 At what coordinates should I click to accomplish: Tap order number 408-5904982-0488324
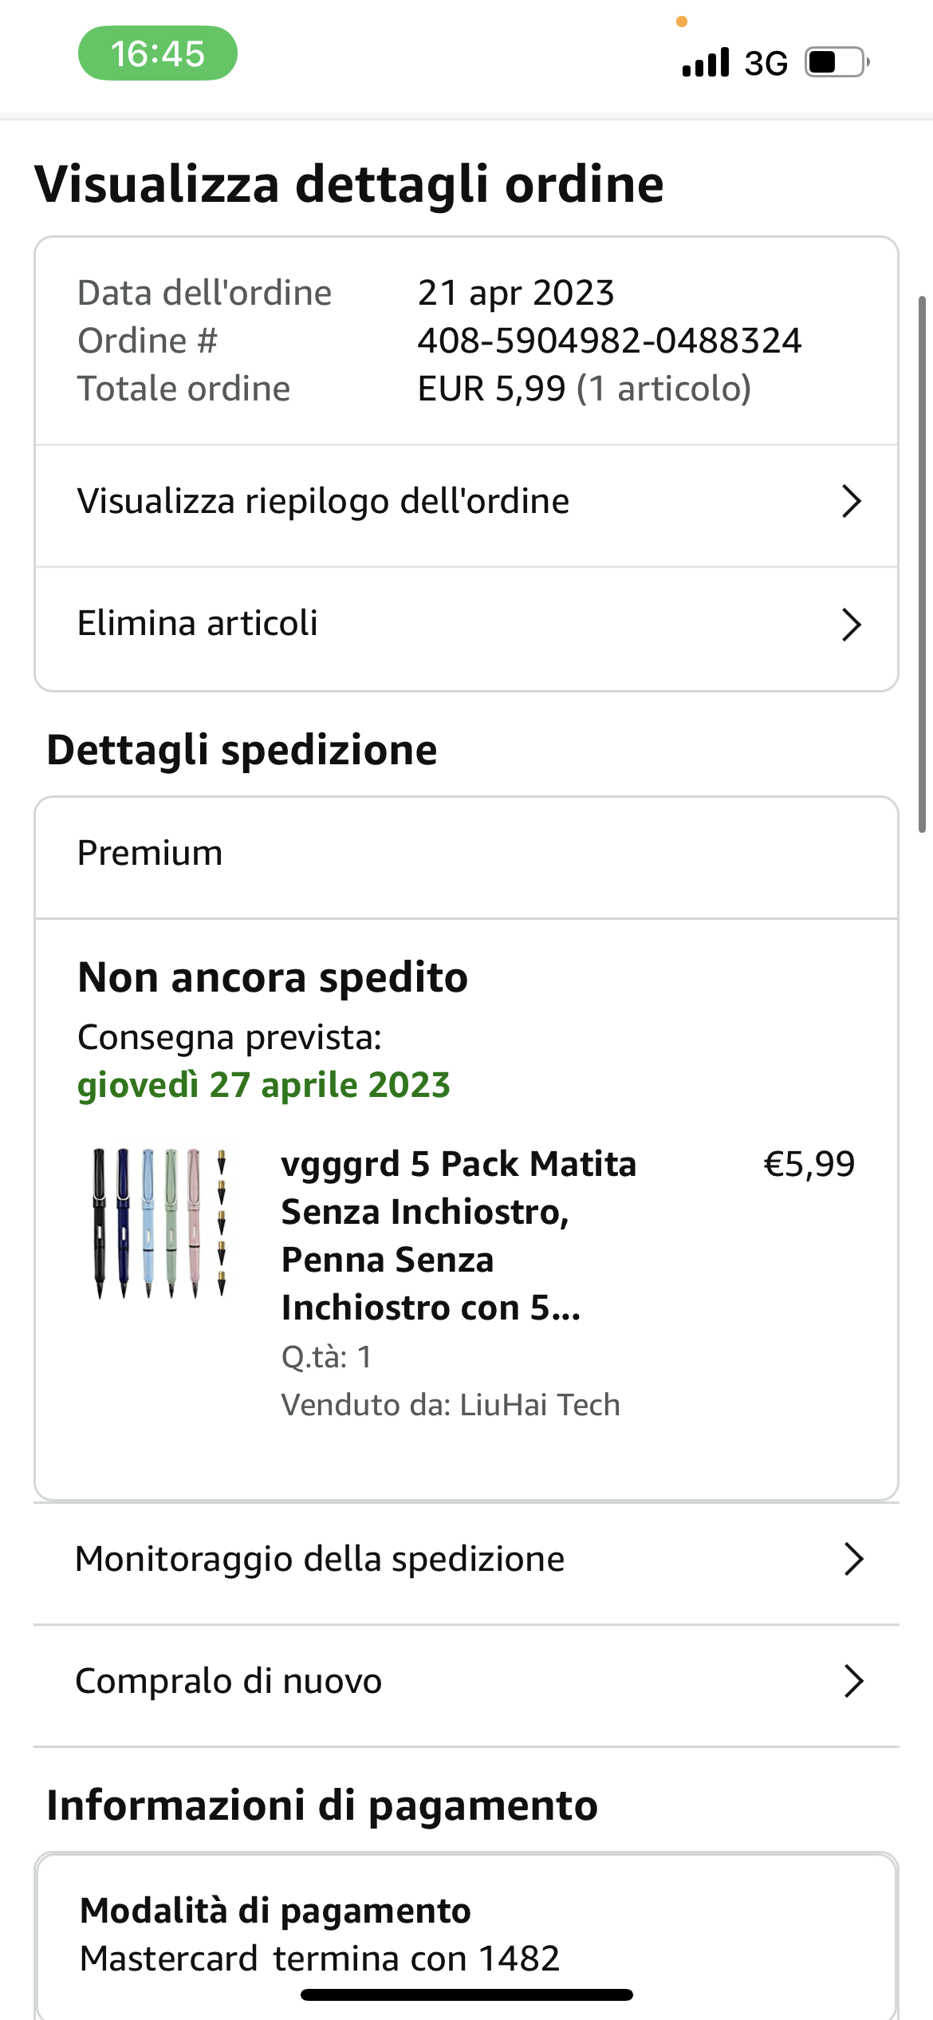tap(609, 341)
